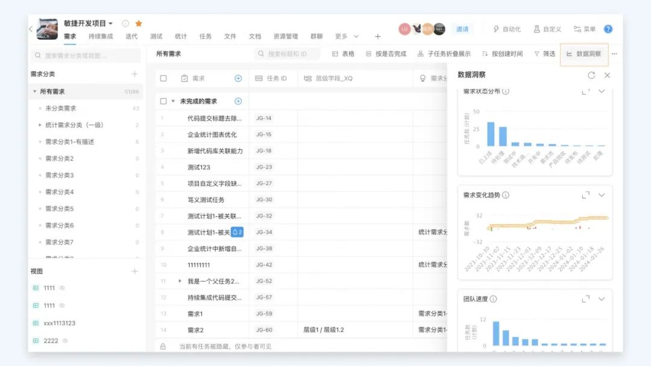
Task: Expand 统计需求分类（一级） tree node
Action: 40,125
